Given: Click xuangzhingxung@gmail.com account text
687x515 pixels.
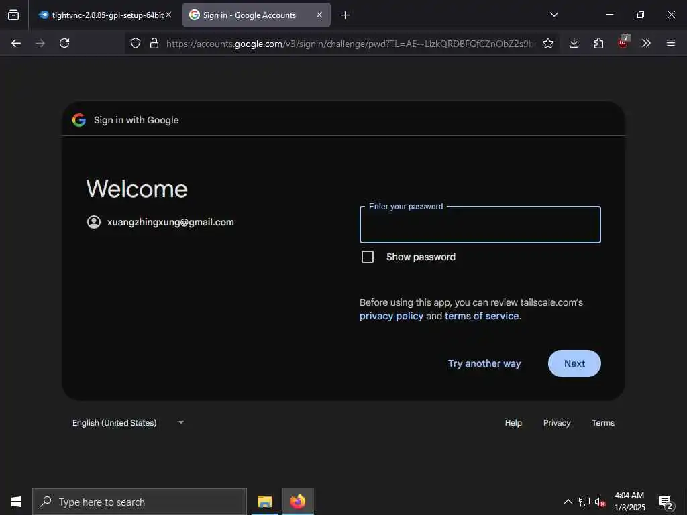Looking at the screenshot, I should click(170, 222).
